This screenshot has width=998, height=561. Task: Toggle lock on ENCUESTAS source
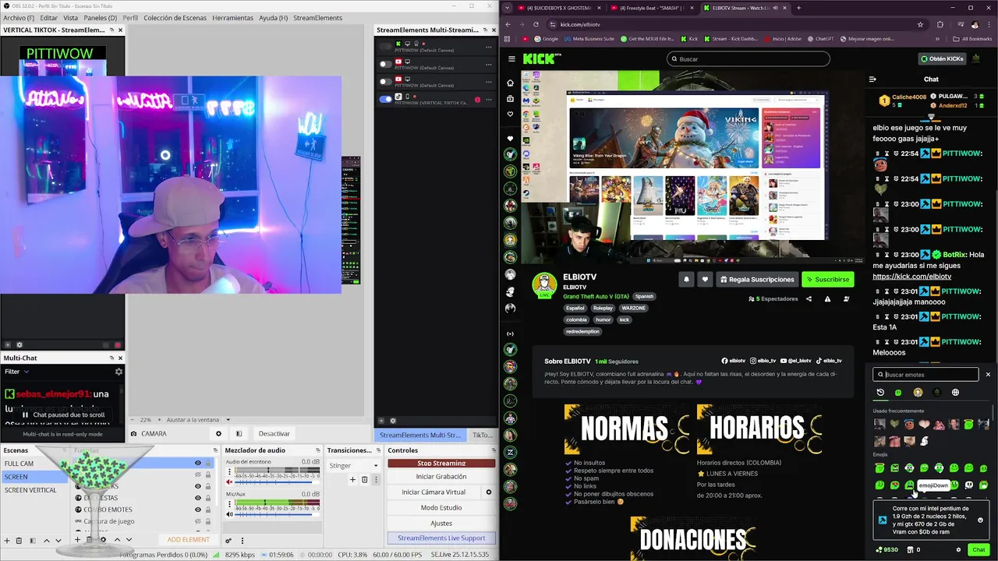click(208, 498)
